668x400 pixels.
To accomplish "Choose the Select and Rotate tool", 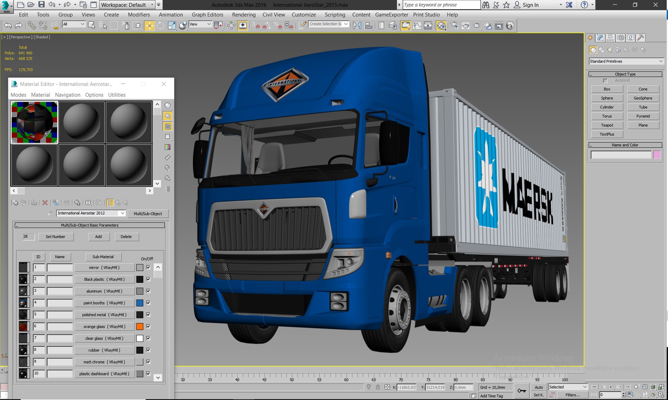I will pos(160,26).
